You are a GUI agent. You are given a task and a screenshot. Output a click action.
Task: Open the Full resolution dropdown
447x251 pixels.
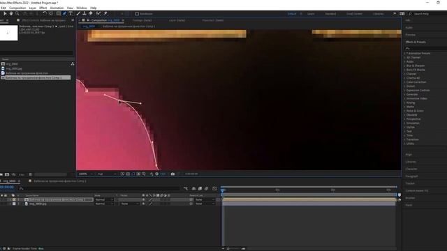[x=107, y=174]
